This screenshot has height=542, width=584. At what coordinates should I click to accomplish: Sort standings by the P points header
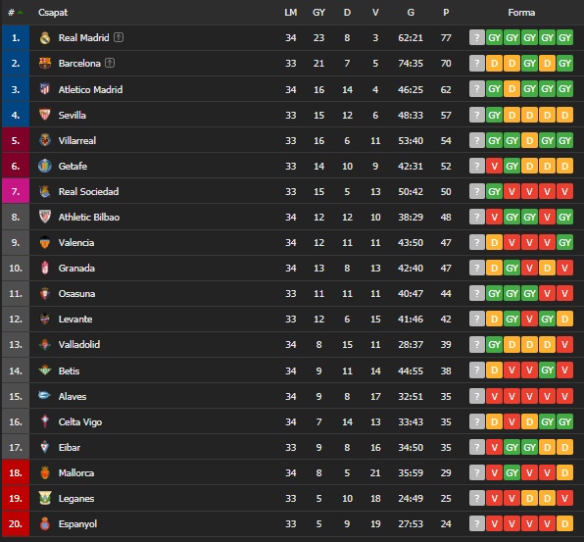pos(446,13)
